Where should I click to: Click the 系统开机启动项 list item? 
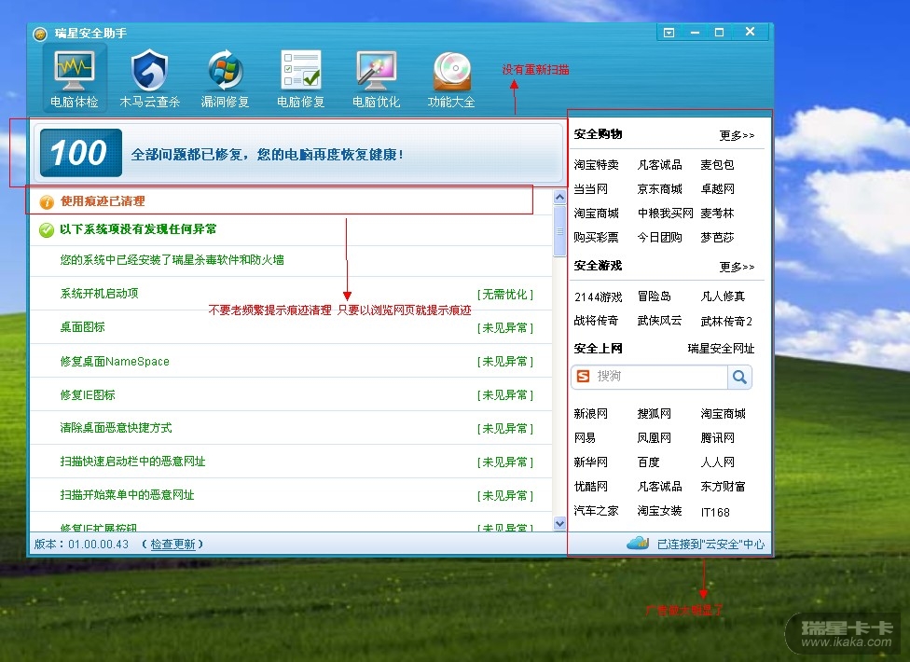click(x=99, y=294)
